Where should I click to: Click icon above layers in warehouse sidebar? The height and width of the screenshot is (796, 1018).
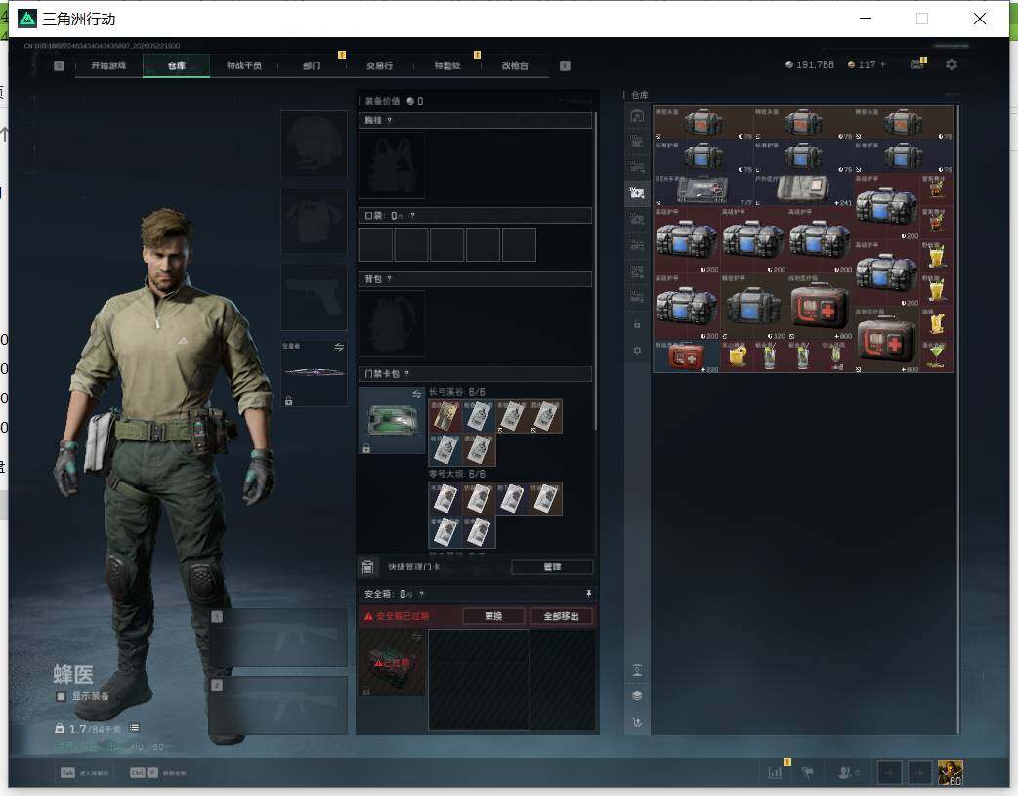pyautogui.click(x=637, y=670)
